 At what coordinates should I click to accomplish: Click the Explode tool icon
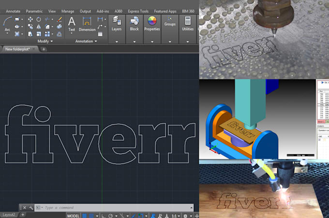point(60,27)
